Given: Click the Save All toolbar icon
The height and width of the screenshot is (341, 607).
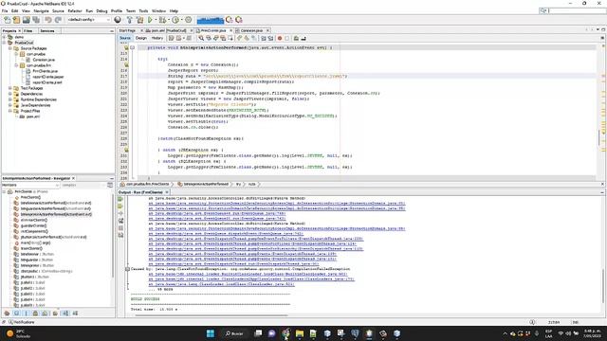Looking at the screenshot, I should 36,20.
